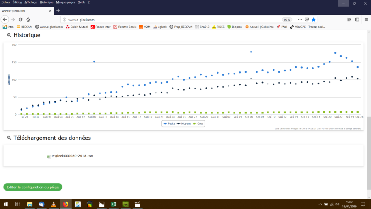This screenshot has height=209, width=371.
Task: Open the Fichier menu
Action: pos(6,2)
